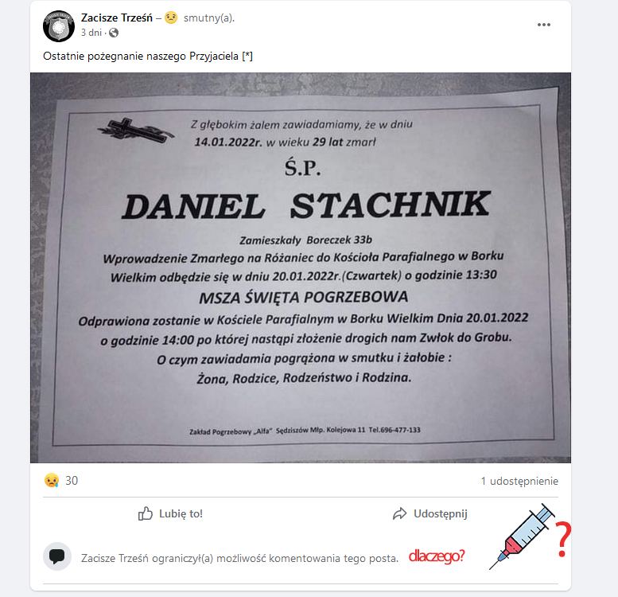Click the share arrow icon

pyautogui.click(x=399, y=513)
